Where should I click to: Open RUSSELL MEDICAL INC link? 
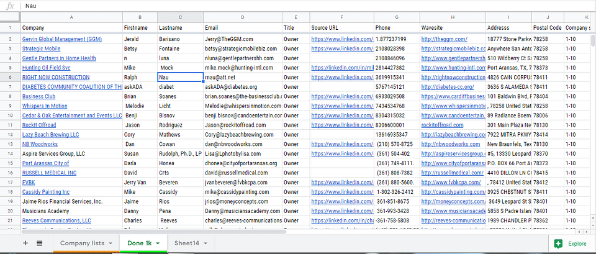[x=50, y=173]
